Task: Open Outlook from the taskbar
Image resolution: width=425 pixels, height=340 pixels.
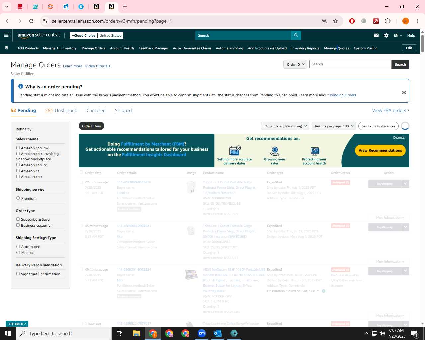Action: coord(218,333)
